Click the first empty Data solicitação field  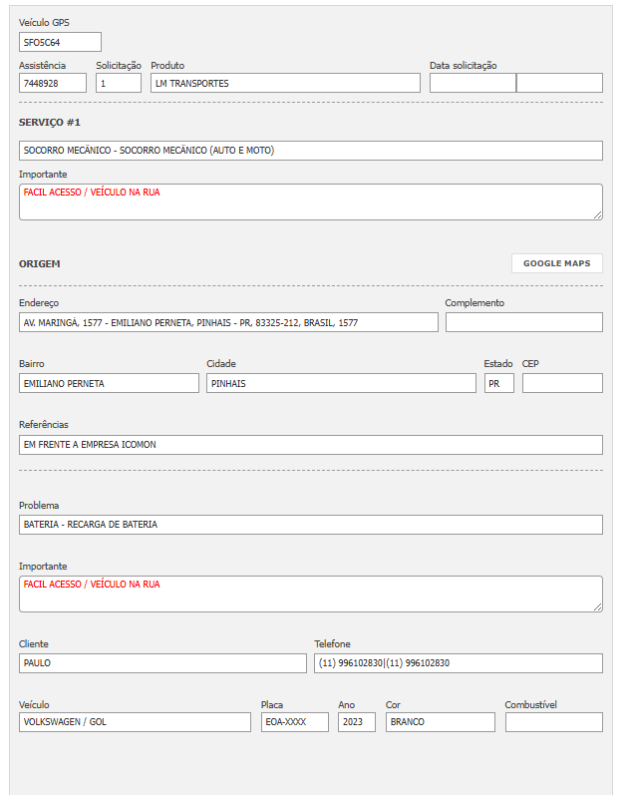472,83
